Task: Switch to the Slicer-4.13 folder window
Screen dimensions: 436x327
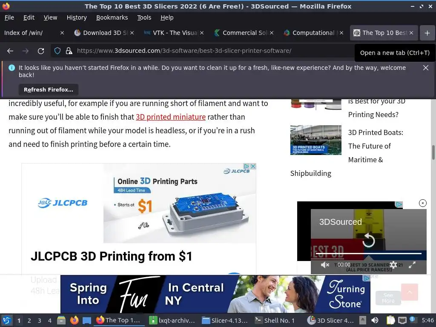Action: pos(225,320)
